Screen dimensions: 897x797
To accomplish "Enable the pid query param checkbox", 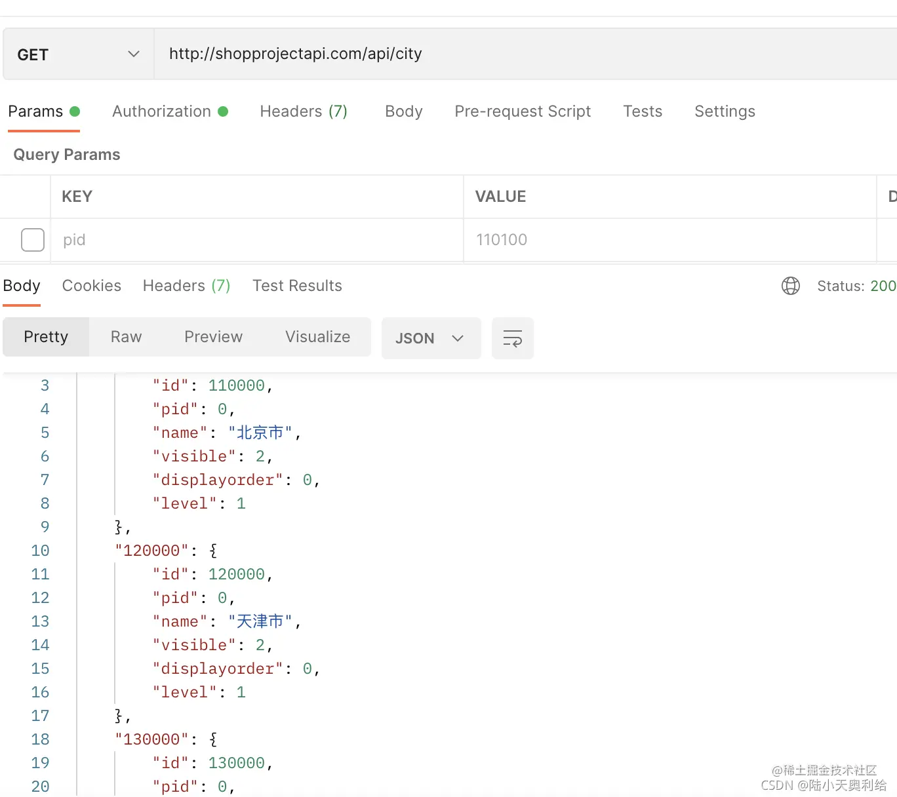I will (x=33, y=240).
